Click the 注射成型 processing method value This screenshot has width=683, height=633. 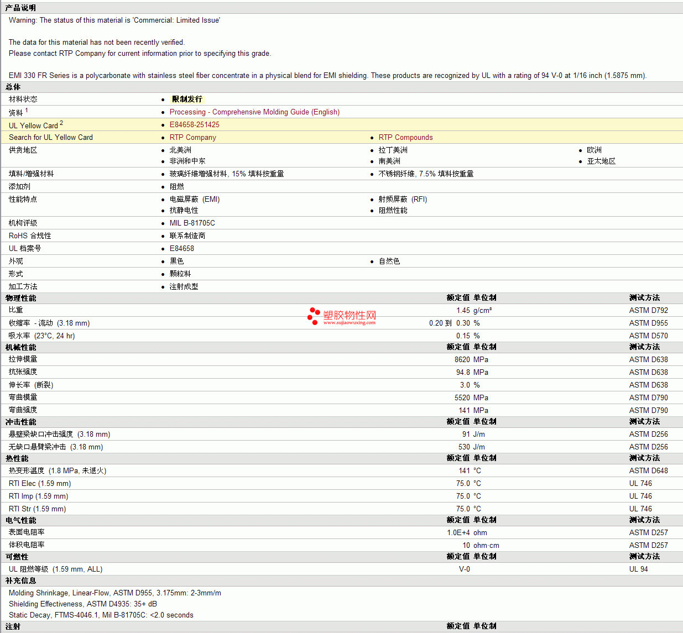tap(184, 286)
